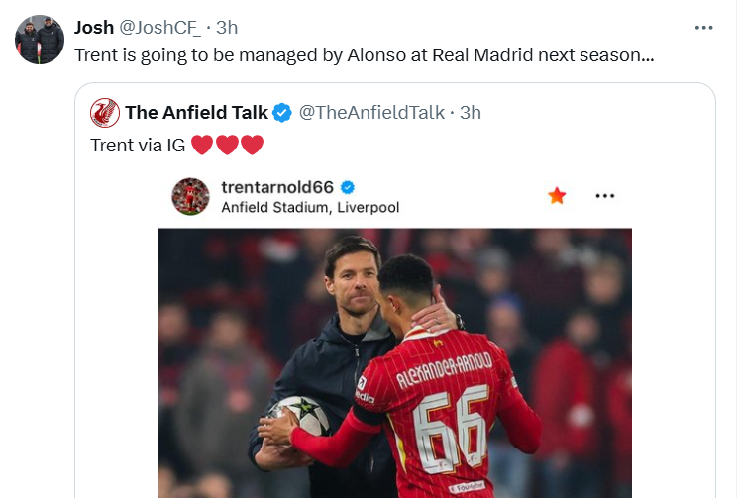Click the @TheAnfieldTalk handle
The width and height of the screenshot is (739, 498).
click(371, 113)
